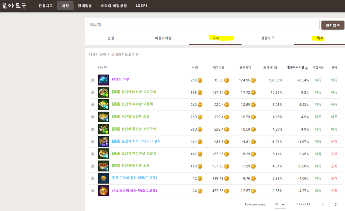
Task: Open [일품] 달인의 달콤한 스튜 link
Action: click(131, 166)
